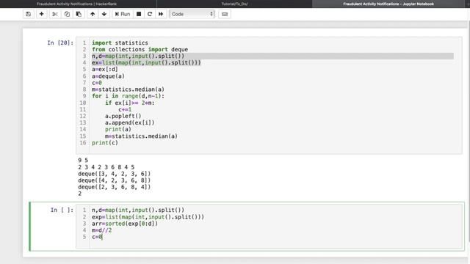The image size is (470, 264).
Task: Click the 'for i in range(d,n-1):' line
Action: [128, 96]
